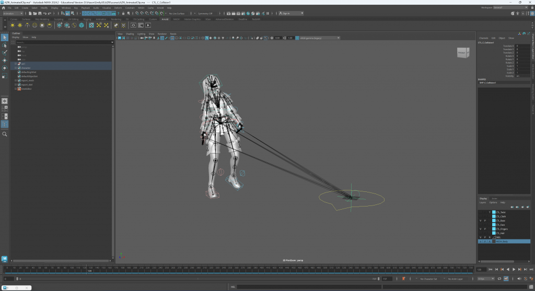The image size is (535, 291).
Task: Click the Arnold skydome light shelf icon
Action: click(35, 25)
